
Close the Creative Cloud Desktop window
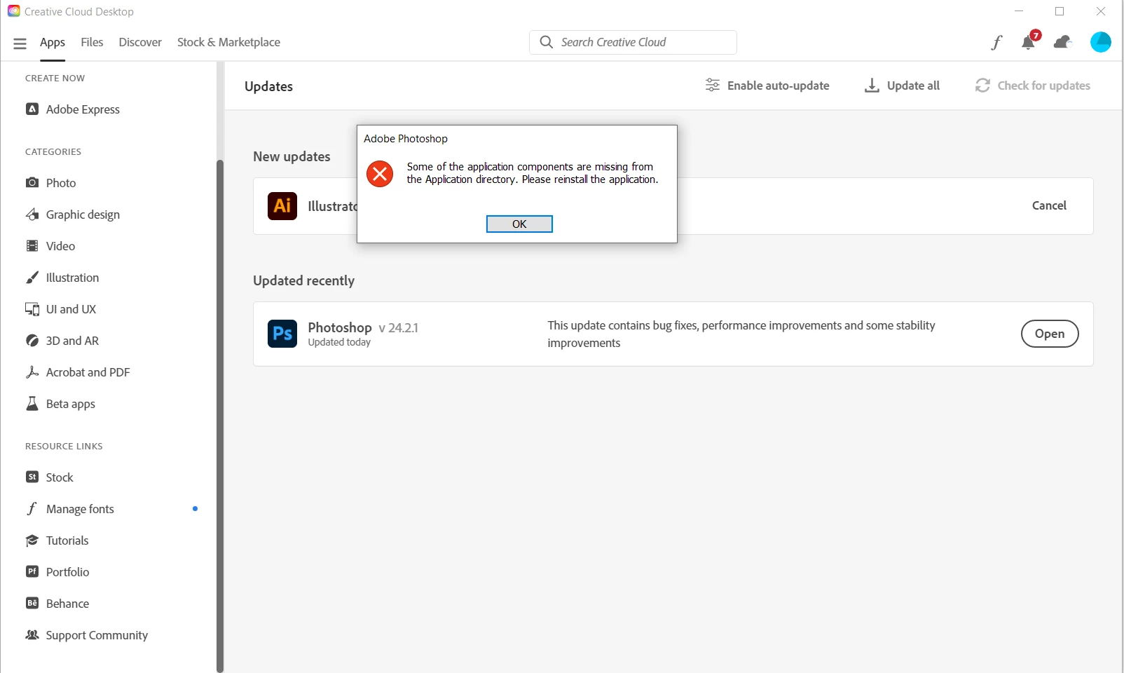point(1101,11)
